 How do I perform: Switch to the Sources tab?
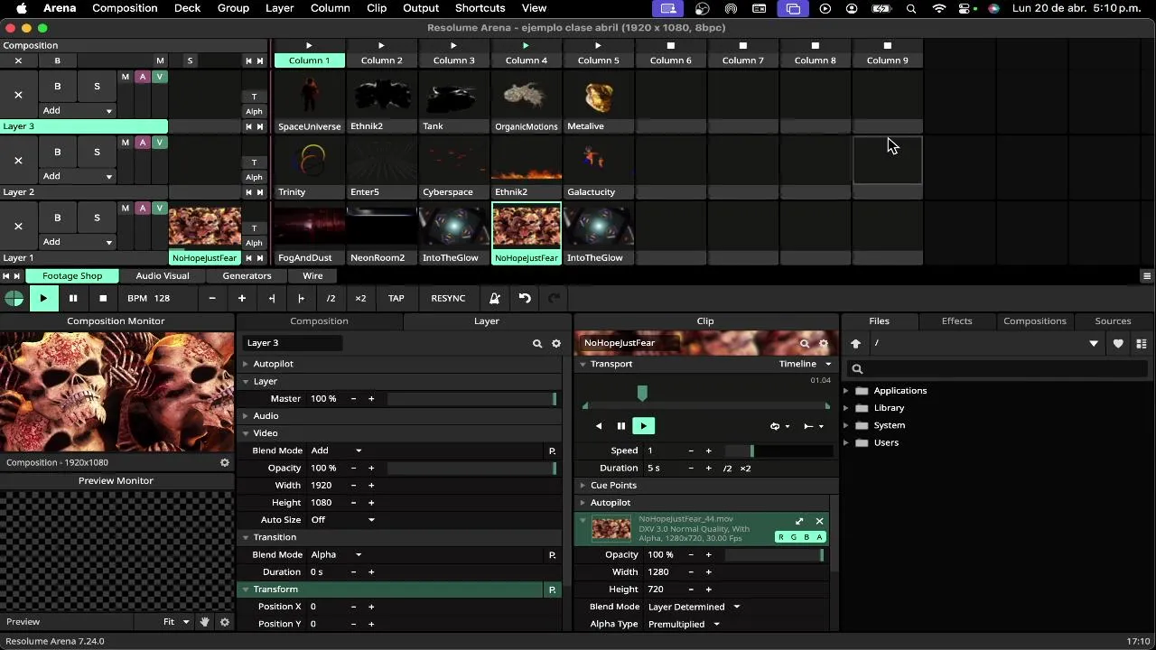click(x=1113, y=321)
